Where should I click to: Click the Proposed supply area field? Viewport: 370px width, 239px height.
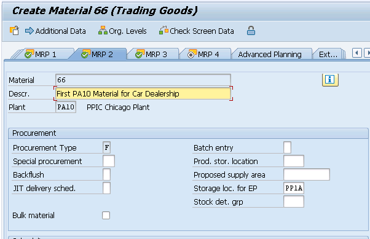point(307,174)
